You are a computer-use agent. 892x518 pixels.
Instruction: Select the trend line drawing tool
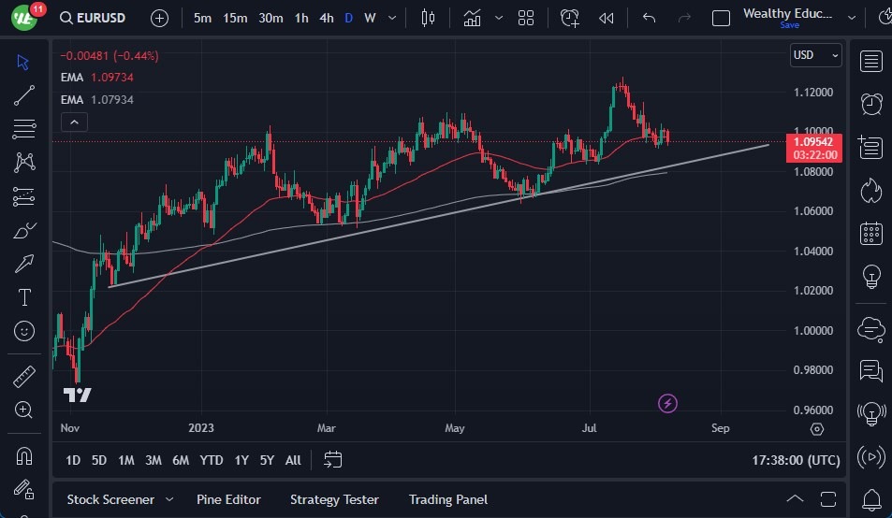click(x=24, y=94)
